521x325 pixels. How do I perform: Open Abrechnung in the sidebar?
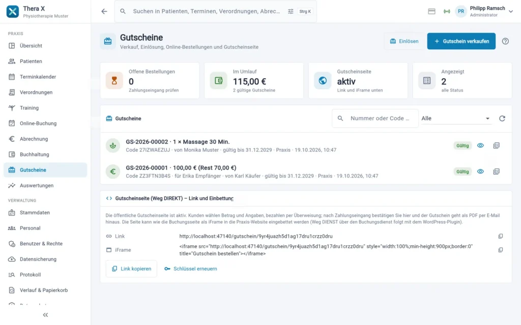click(x=45, y=139)
